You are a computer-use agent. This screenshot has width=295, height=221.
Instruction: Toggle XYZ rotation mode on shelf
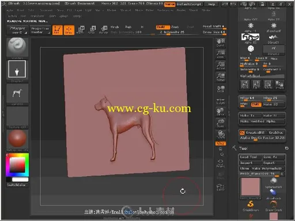point(221,143)
